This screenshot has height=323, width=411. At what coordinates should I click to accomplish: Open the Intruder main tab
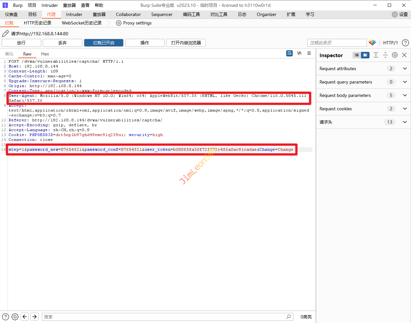[74, 14]
